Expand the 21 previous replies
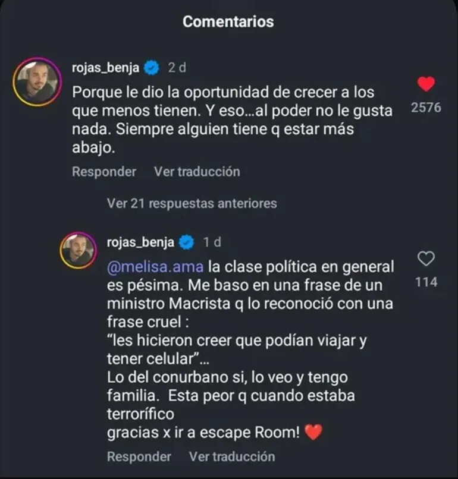 point(192,203)
